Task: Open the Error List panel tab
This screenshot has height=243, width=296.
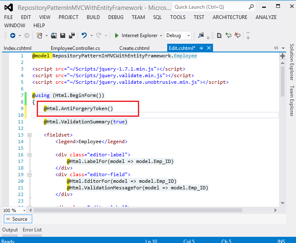Action: click(x=32, y=230)
